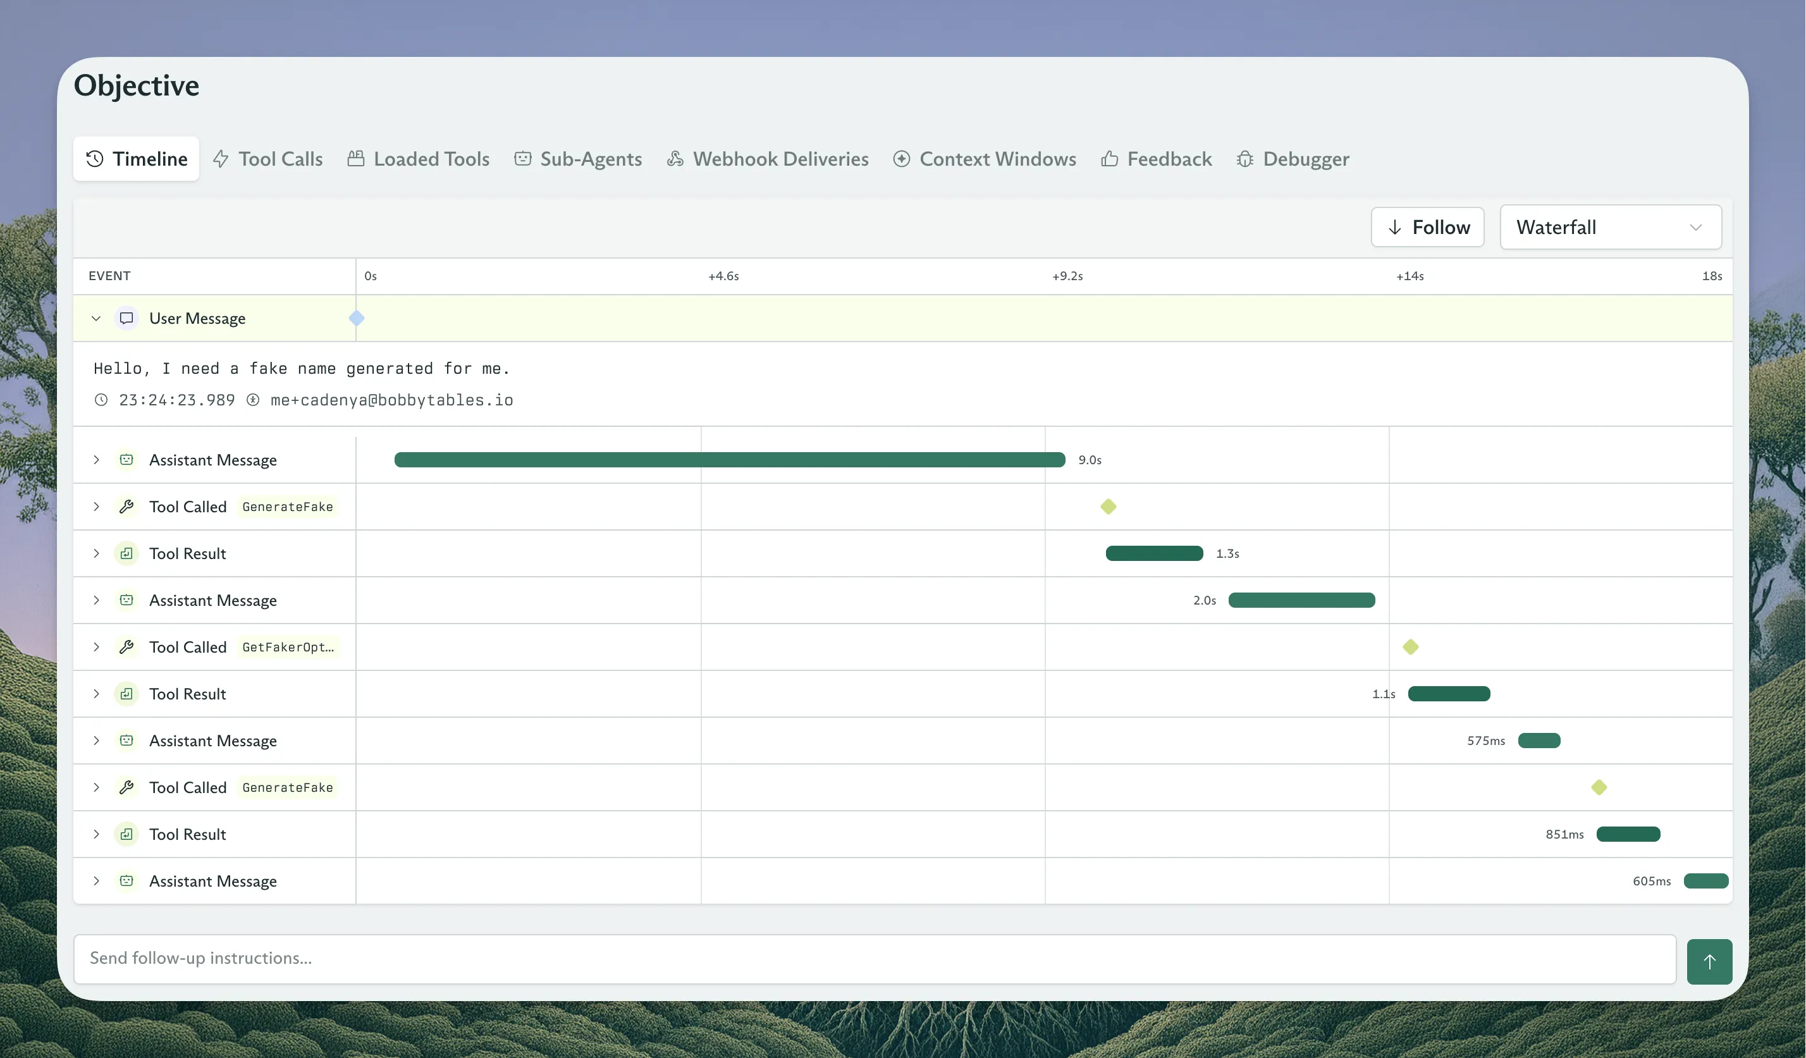
Task: Expand the second GenerateFake Tool Called row
Action: click(96, 788)
